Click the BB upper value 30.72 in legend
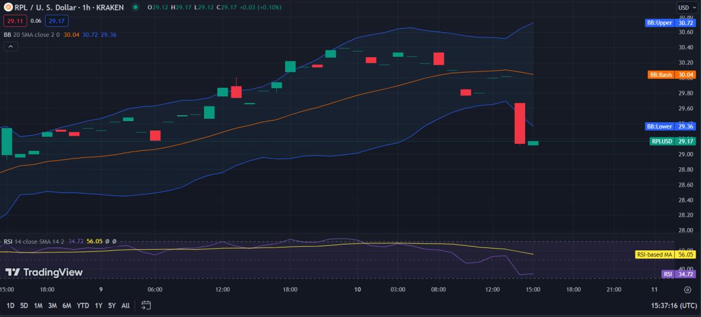This screenshot has height=317, width=701. (x=90, y=35)
